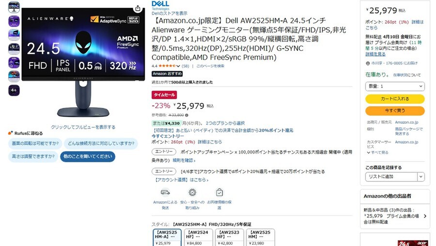Click the location pin delivery icon
This screenshot has height=246, width=436.
click(368, 63)
